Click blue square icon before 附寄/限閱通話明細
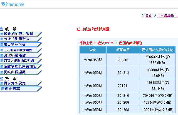Screen dimensions: 178x115 point(2,61)
